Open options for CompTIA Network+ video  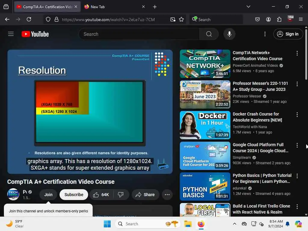coord(297,53)
